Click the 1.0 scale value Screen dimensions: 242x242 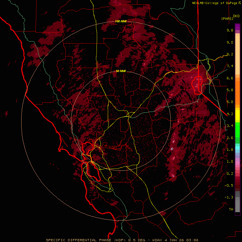click(x=230, y=162)
